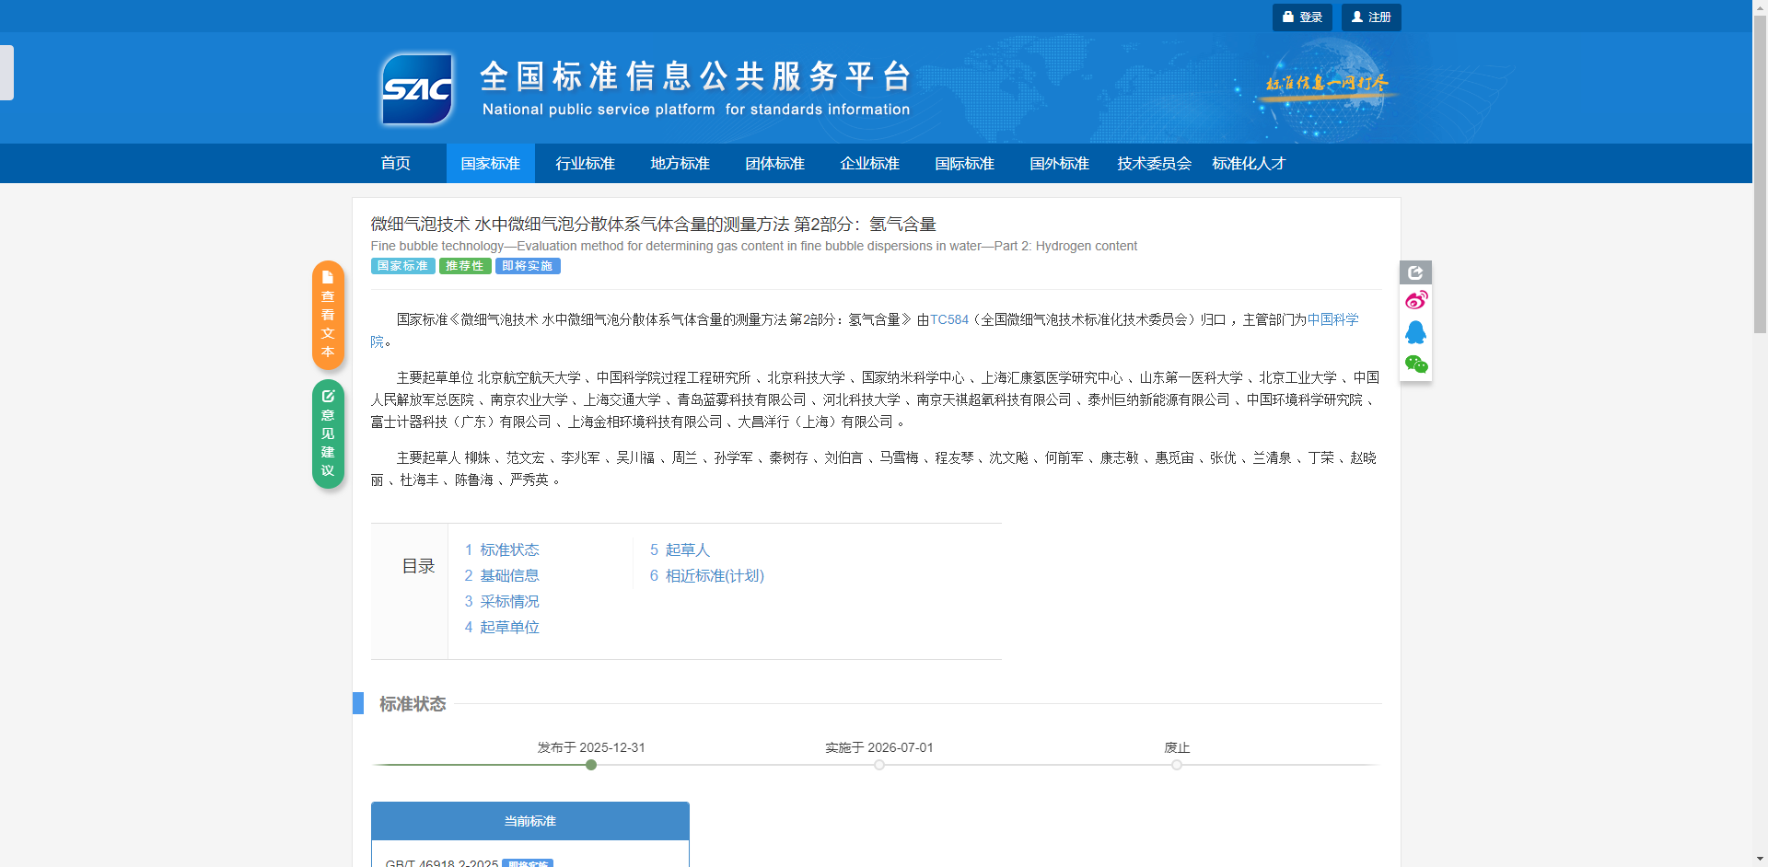
Task: Share the page via QQ penguin icon
Action: (x=1415, y=332)
